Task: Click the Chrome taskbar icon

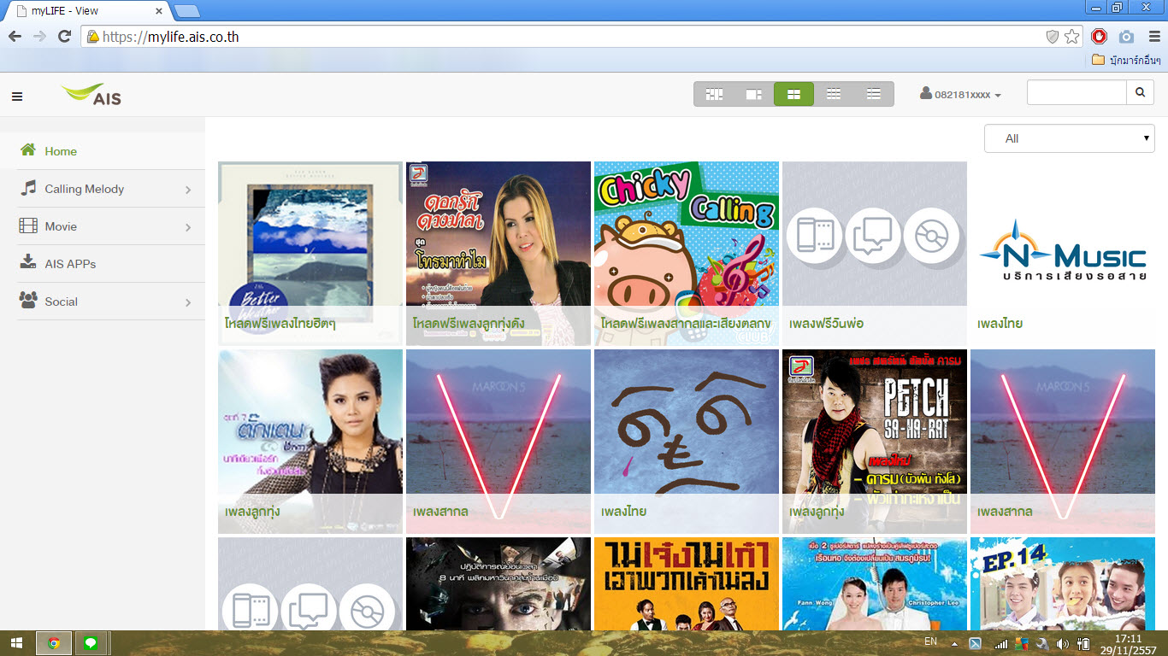Action: point(54,643)
